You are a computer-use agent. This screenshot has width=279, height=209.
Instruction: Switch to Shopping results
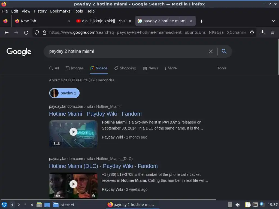[x=125, y=68]
